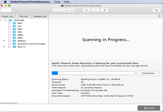The width and height of the screenshot is (163, 112).
Task: Click the Cancel Scan button
Action: click(x=148, y=73)
